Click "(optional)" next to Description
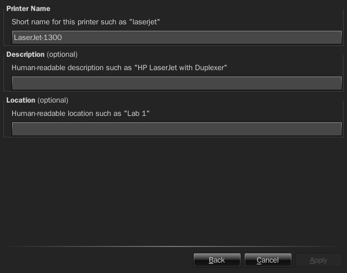 click(x=62, y=54)
